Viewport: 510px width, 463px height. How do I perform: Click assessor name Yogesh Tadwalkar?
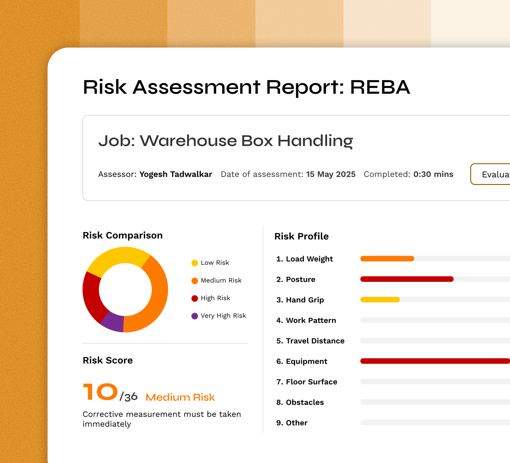coord(176,174)
